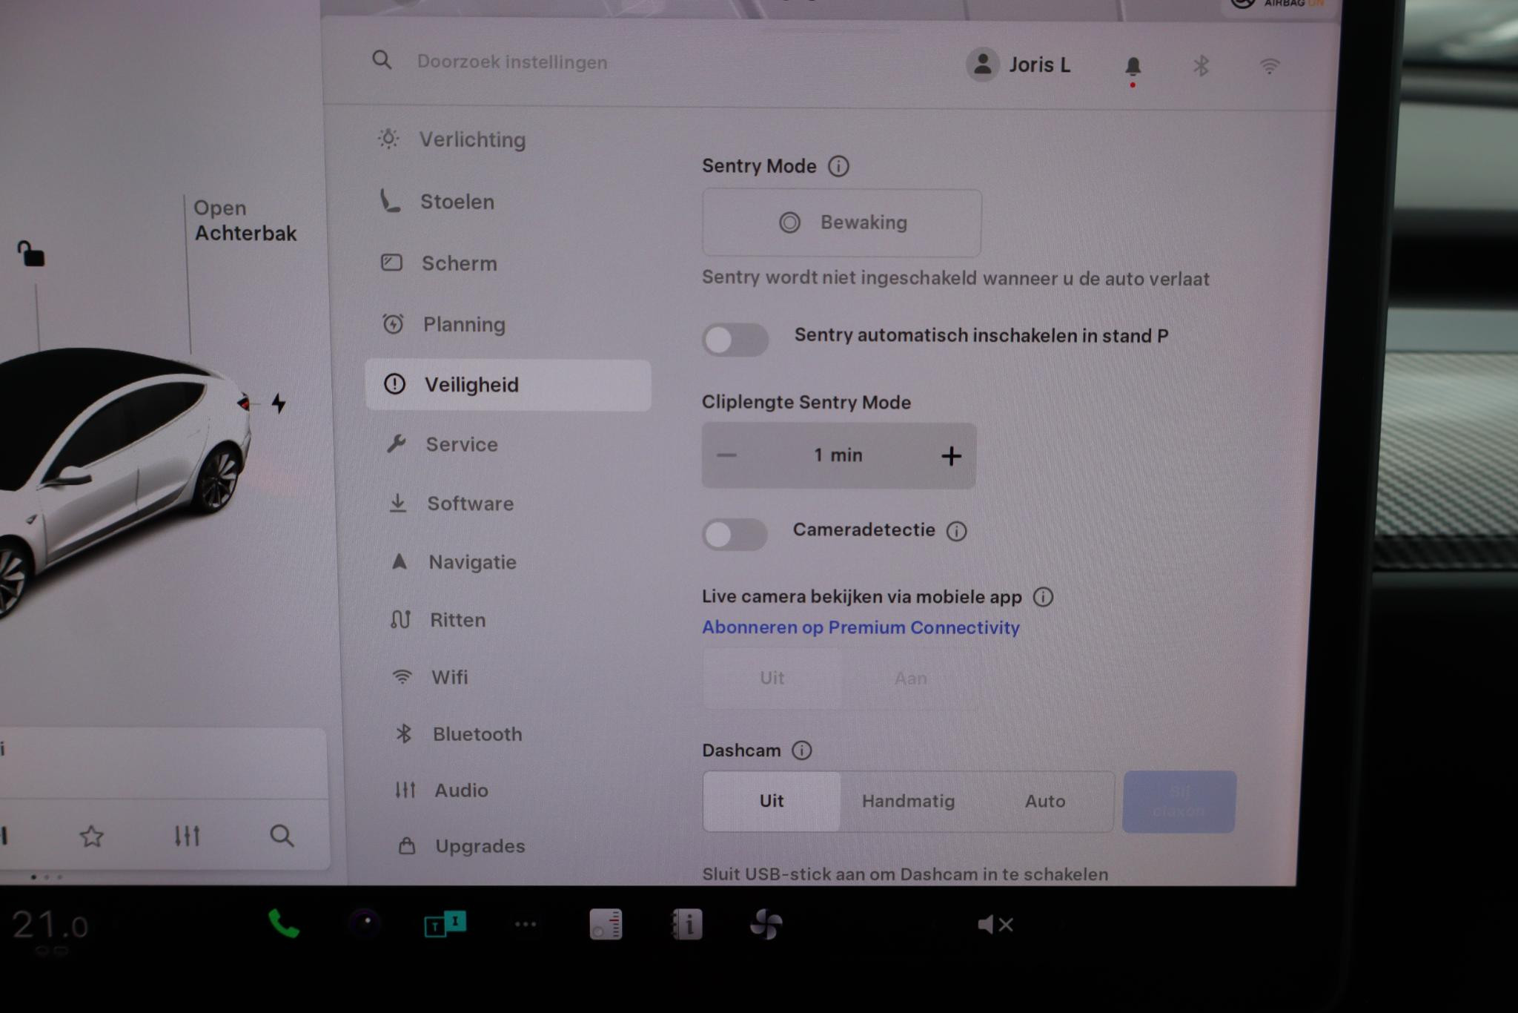Screen dimensions: 1518x1013
Task: Show Live camera bekijken info tooltip
Action: coord(1044,597)
